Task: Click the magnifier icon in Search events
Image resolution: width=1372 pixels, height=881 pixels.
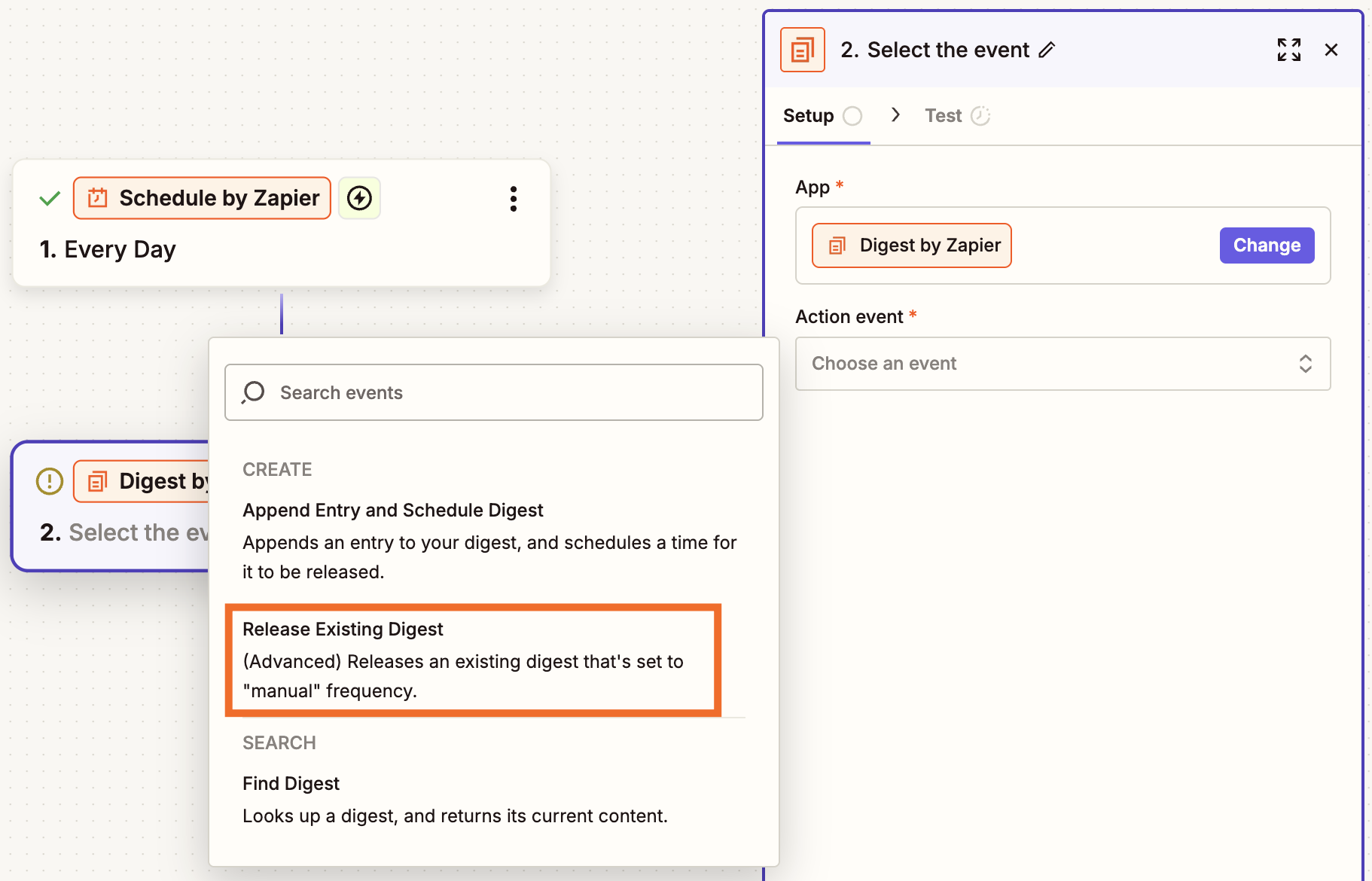Action: click(254, 392)
